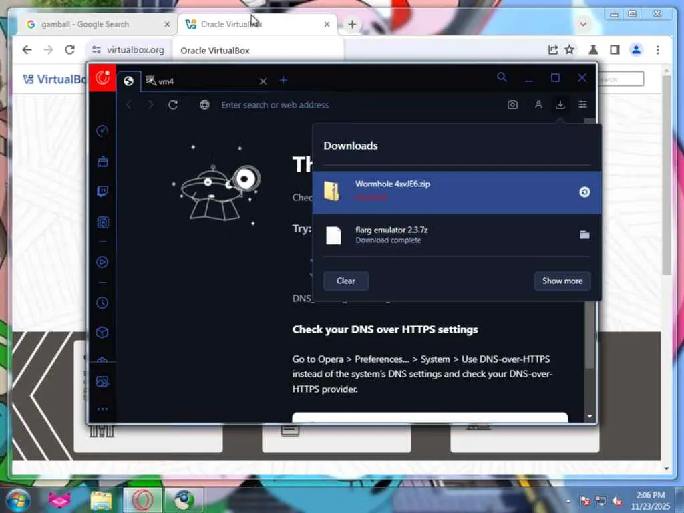Open GX Store bag icon in sidebar
684x513 pixels.
(x=102, y=162)
